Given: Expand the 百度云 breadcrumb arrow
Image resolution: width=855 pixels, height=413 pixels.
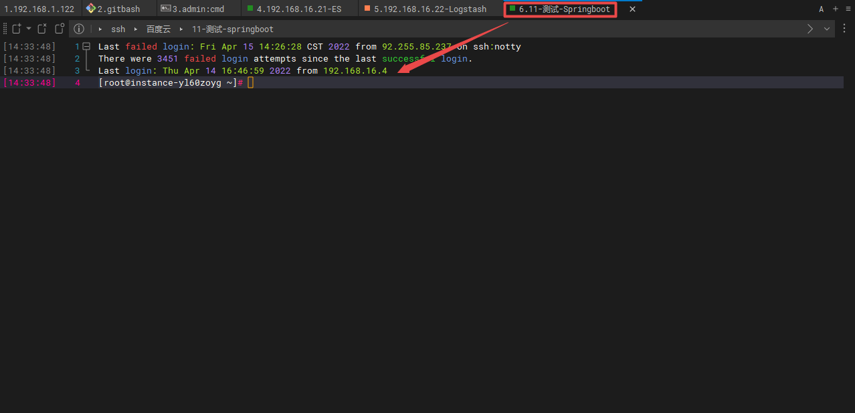Looking at the screenshot, I should (x=135, y=29).
